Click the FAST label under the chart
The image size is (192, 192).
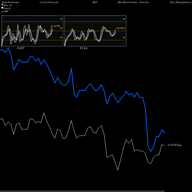pyautogui.click(x=20, y=48)
